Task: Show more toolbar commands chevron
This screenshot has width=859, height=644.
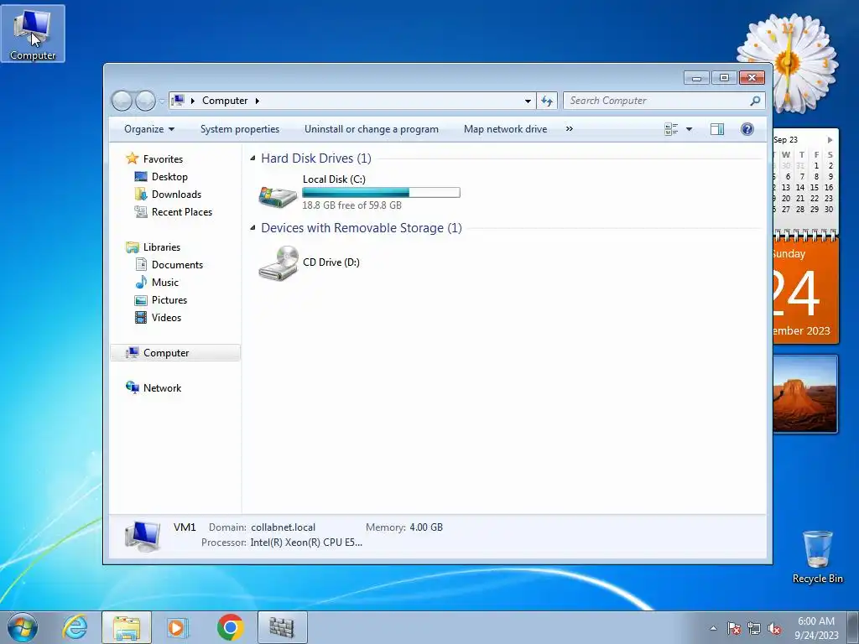Action: pyautogui.click(x=570, y=129)
